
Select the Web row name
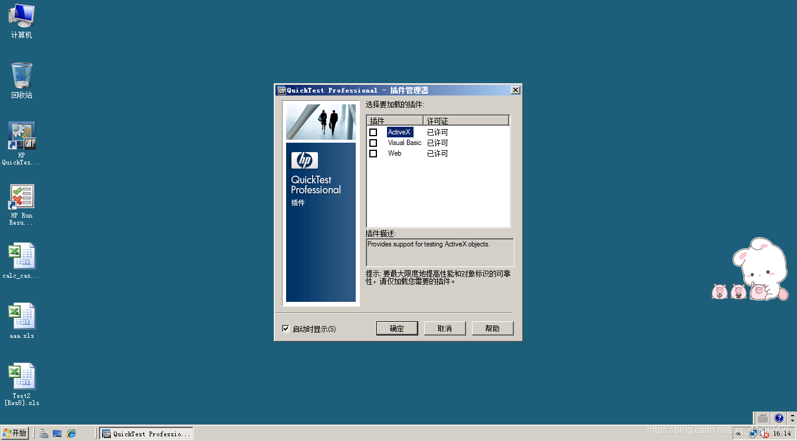point(395,153)
